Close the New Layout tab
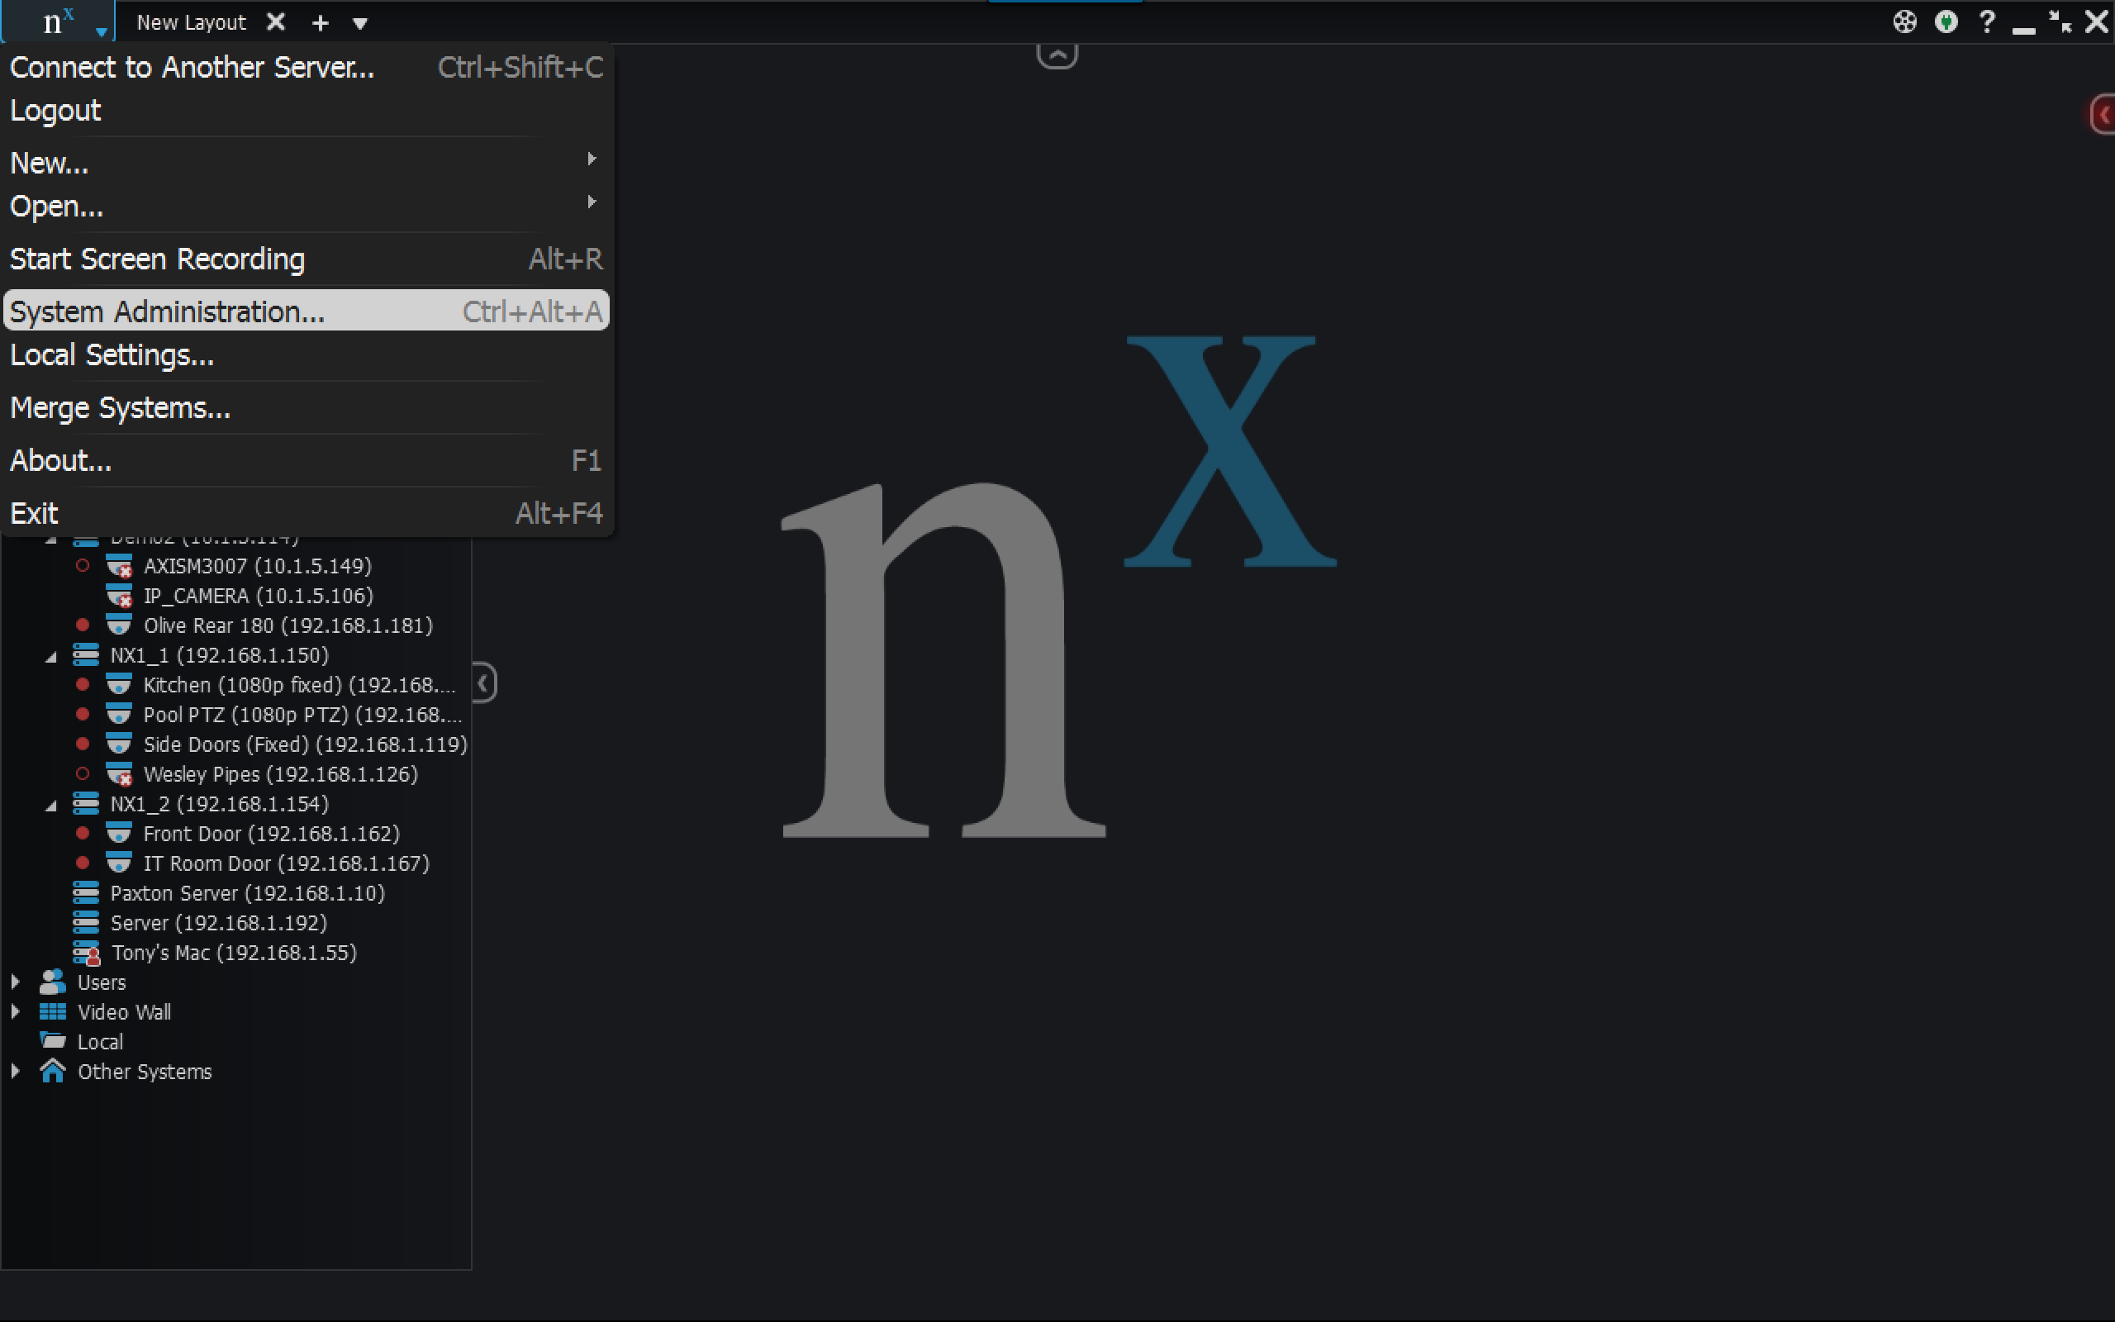 pos(275,21)
